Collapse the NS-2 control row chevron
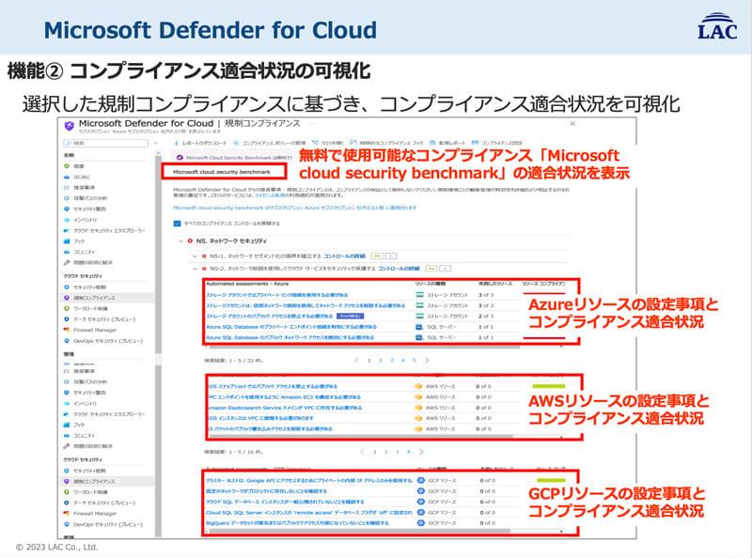 195,269
